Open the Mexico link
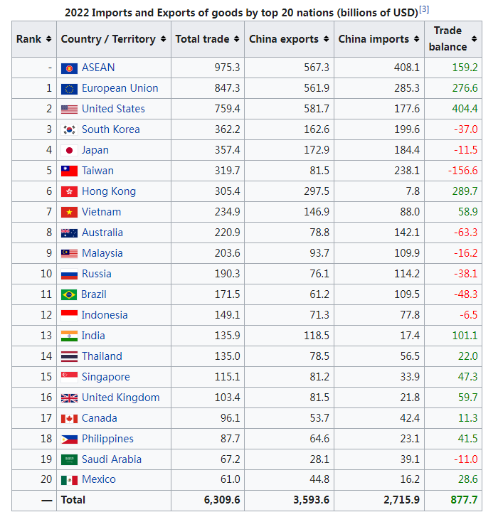 [99, 479]
